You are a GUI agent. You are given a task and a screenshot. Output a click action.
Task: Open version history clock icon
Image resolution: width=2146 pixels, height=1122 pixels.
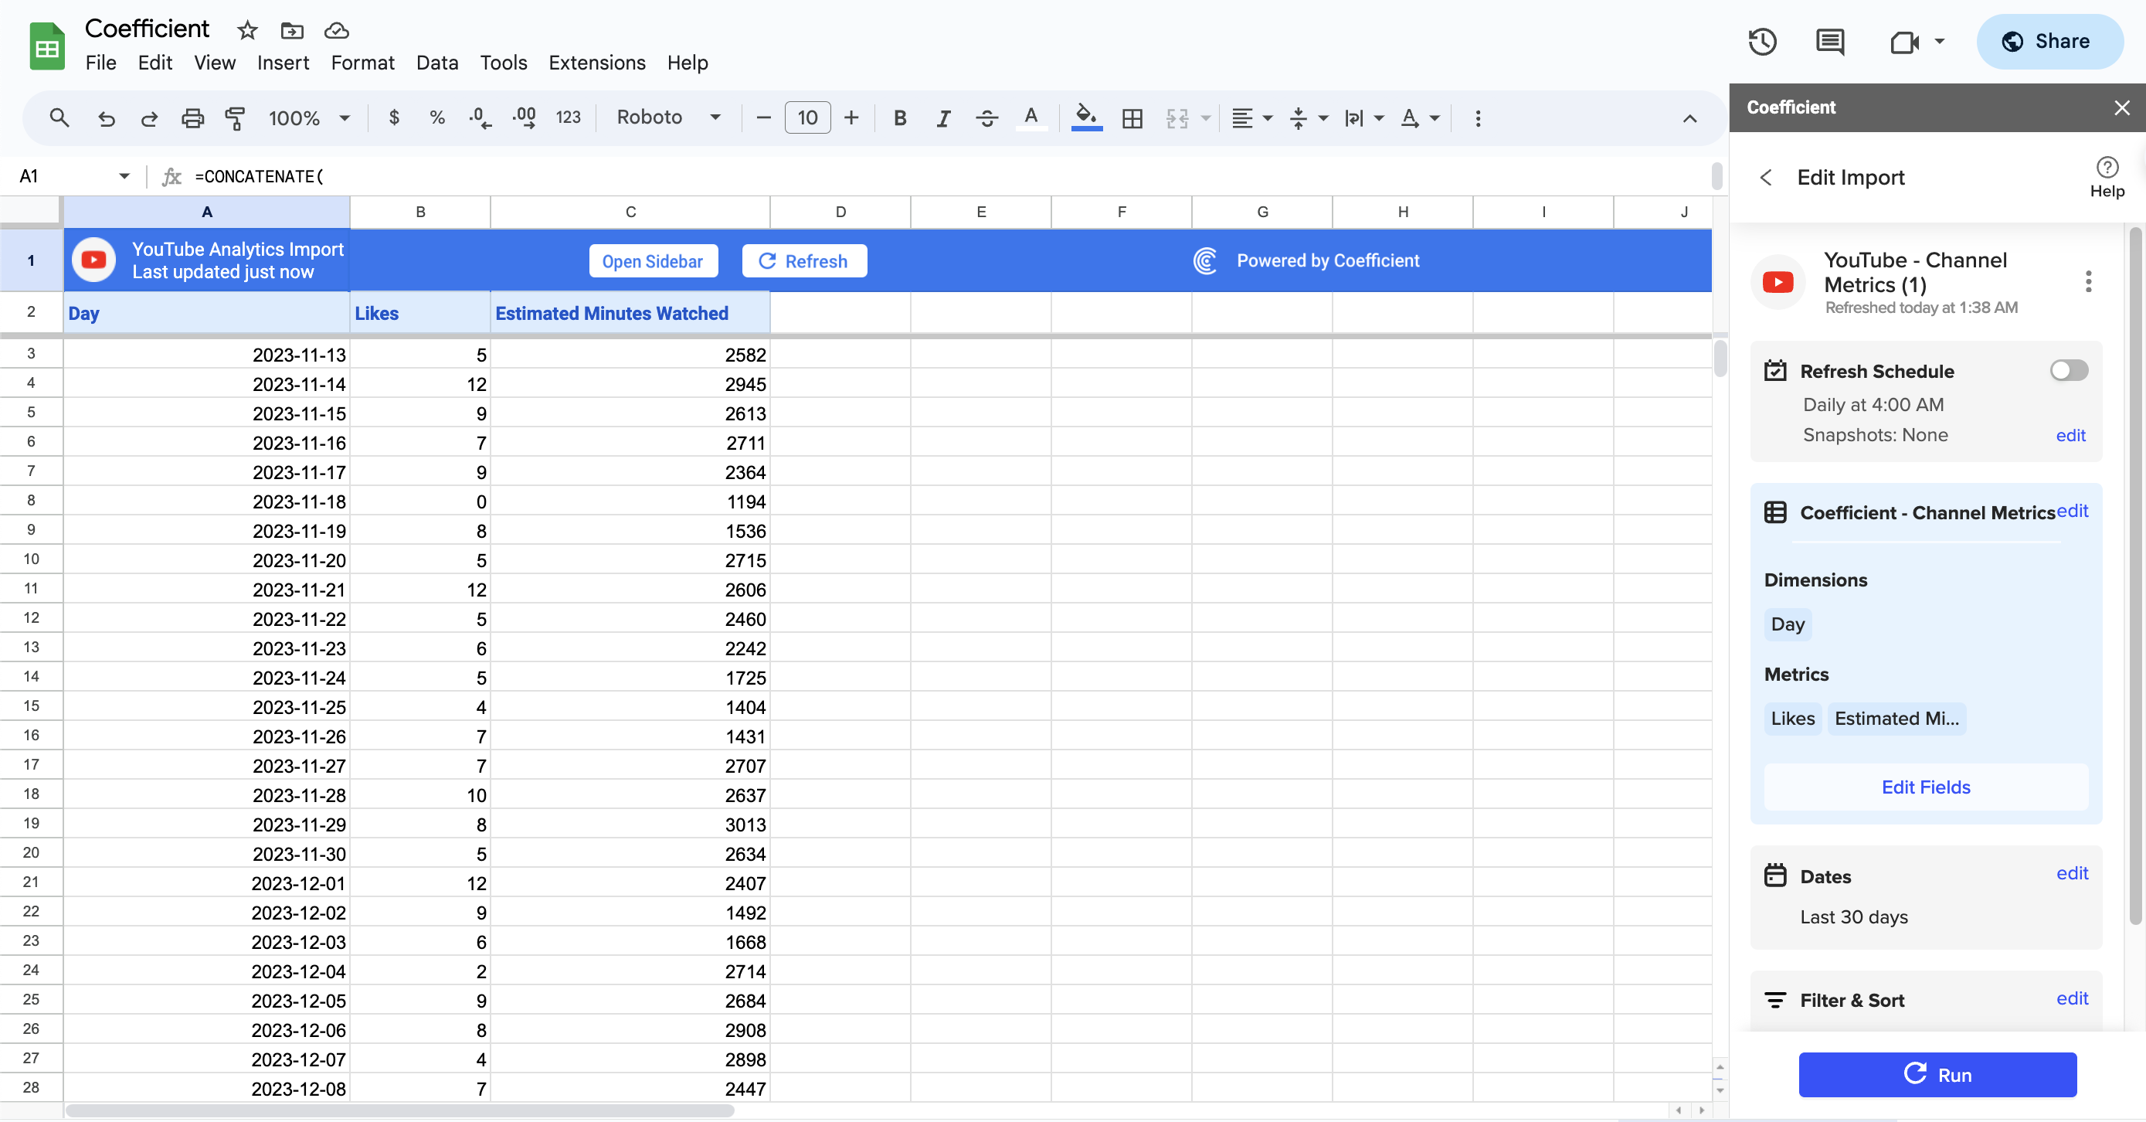point(1763,42)
